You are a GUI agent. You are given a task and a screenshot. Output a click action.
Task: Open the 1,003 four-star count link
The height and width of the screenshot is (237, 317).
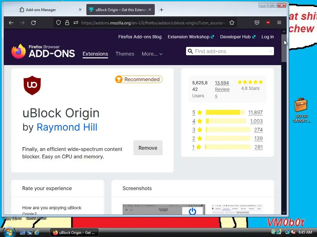point(256,121)
